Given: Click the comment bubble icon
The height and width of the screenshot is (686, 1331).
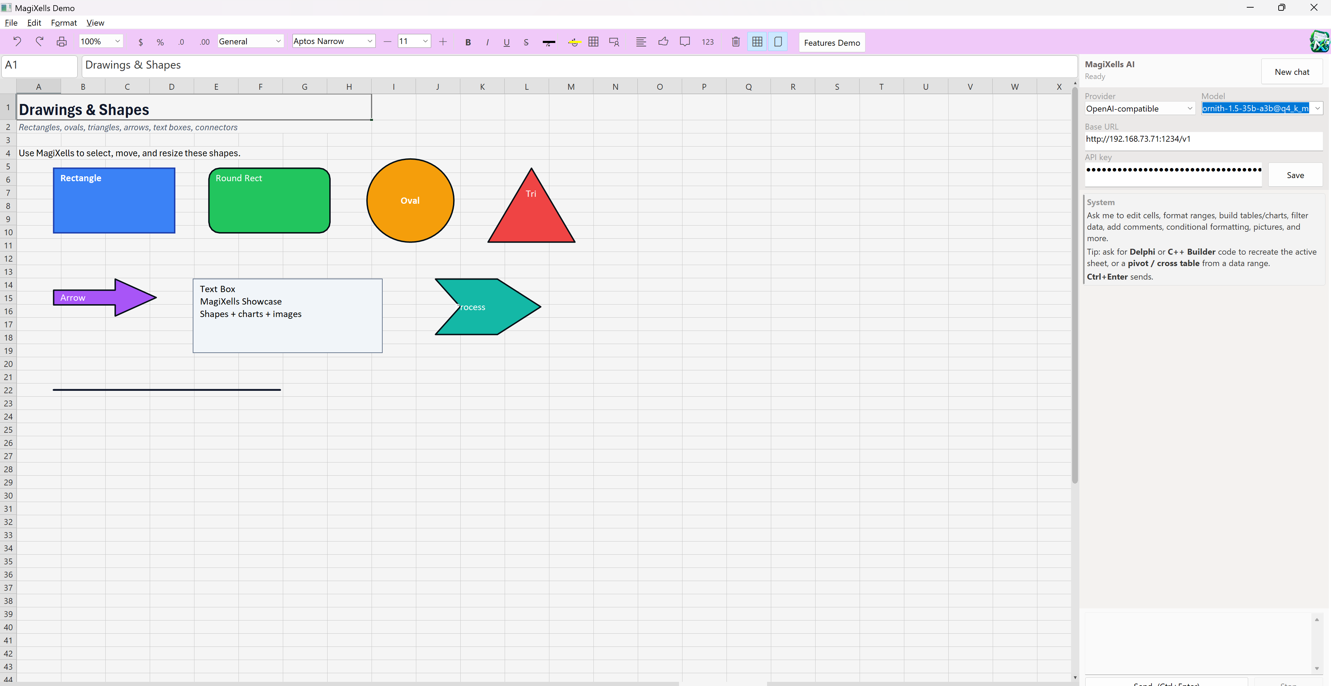Looking at the screenshot, I should (685, 42).
